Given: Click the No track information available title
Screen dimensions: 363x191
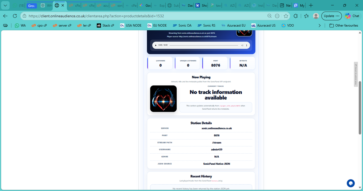Looking at the screenshot, I should 216,95.
